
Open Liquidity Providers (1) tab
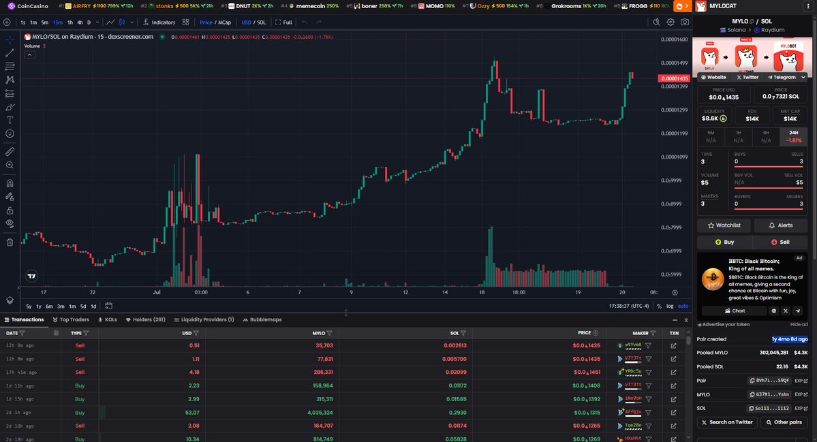pos(204,319)
